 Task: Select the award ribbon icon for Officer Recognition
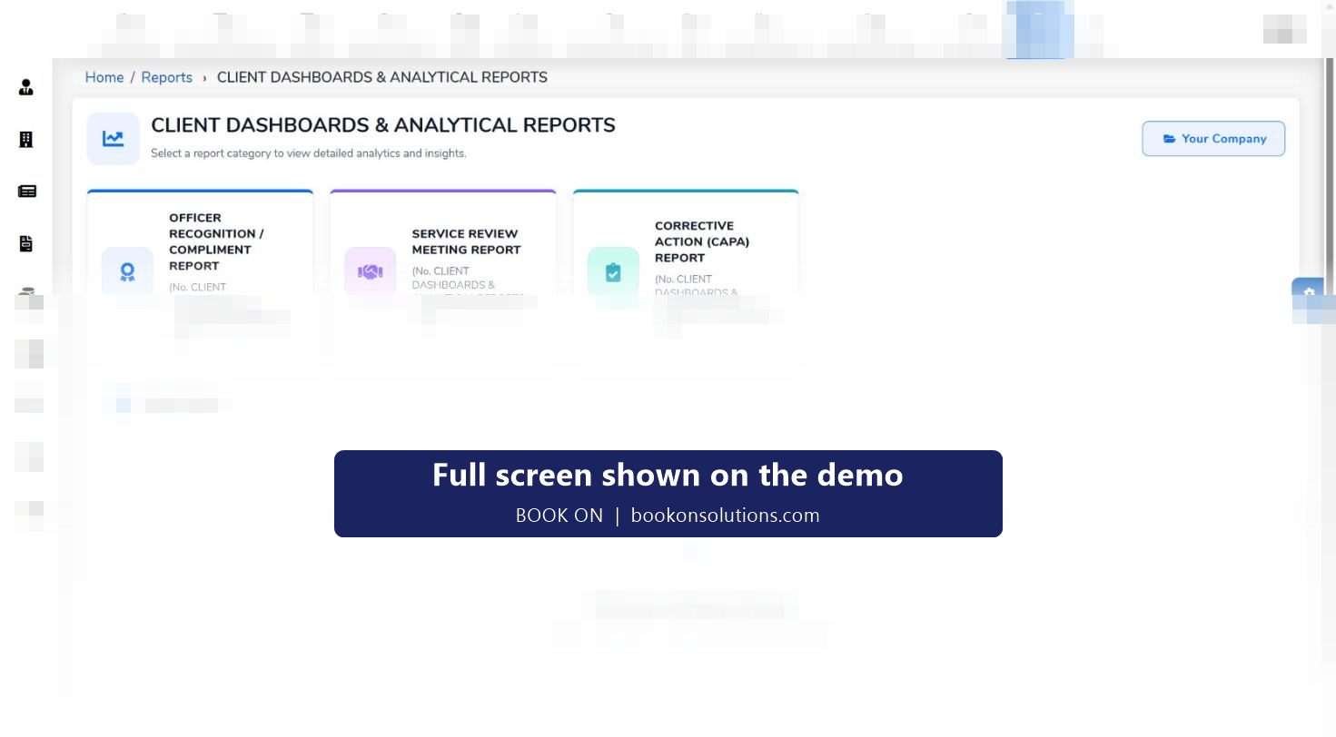coord(128,271)
